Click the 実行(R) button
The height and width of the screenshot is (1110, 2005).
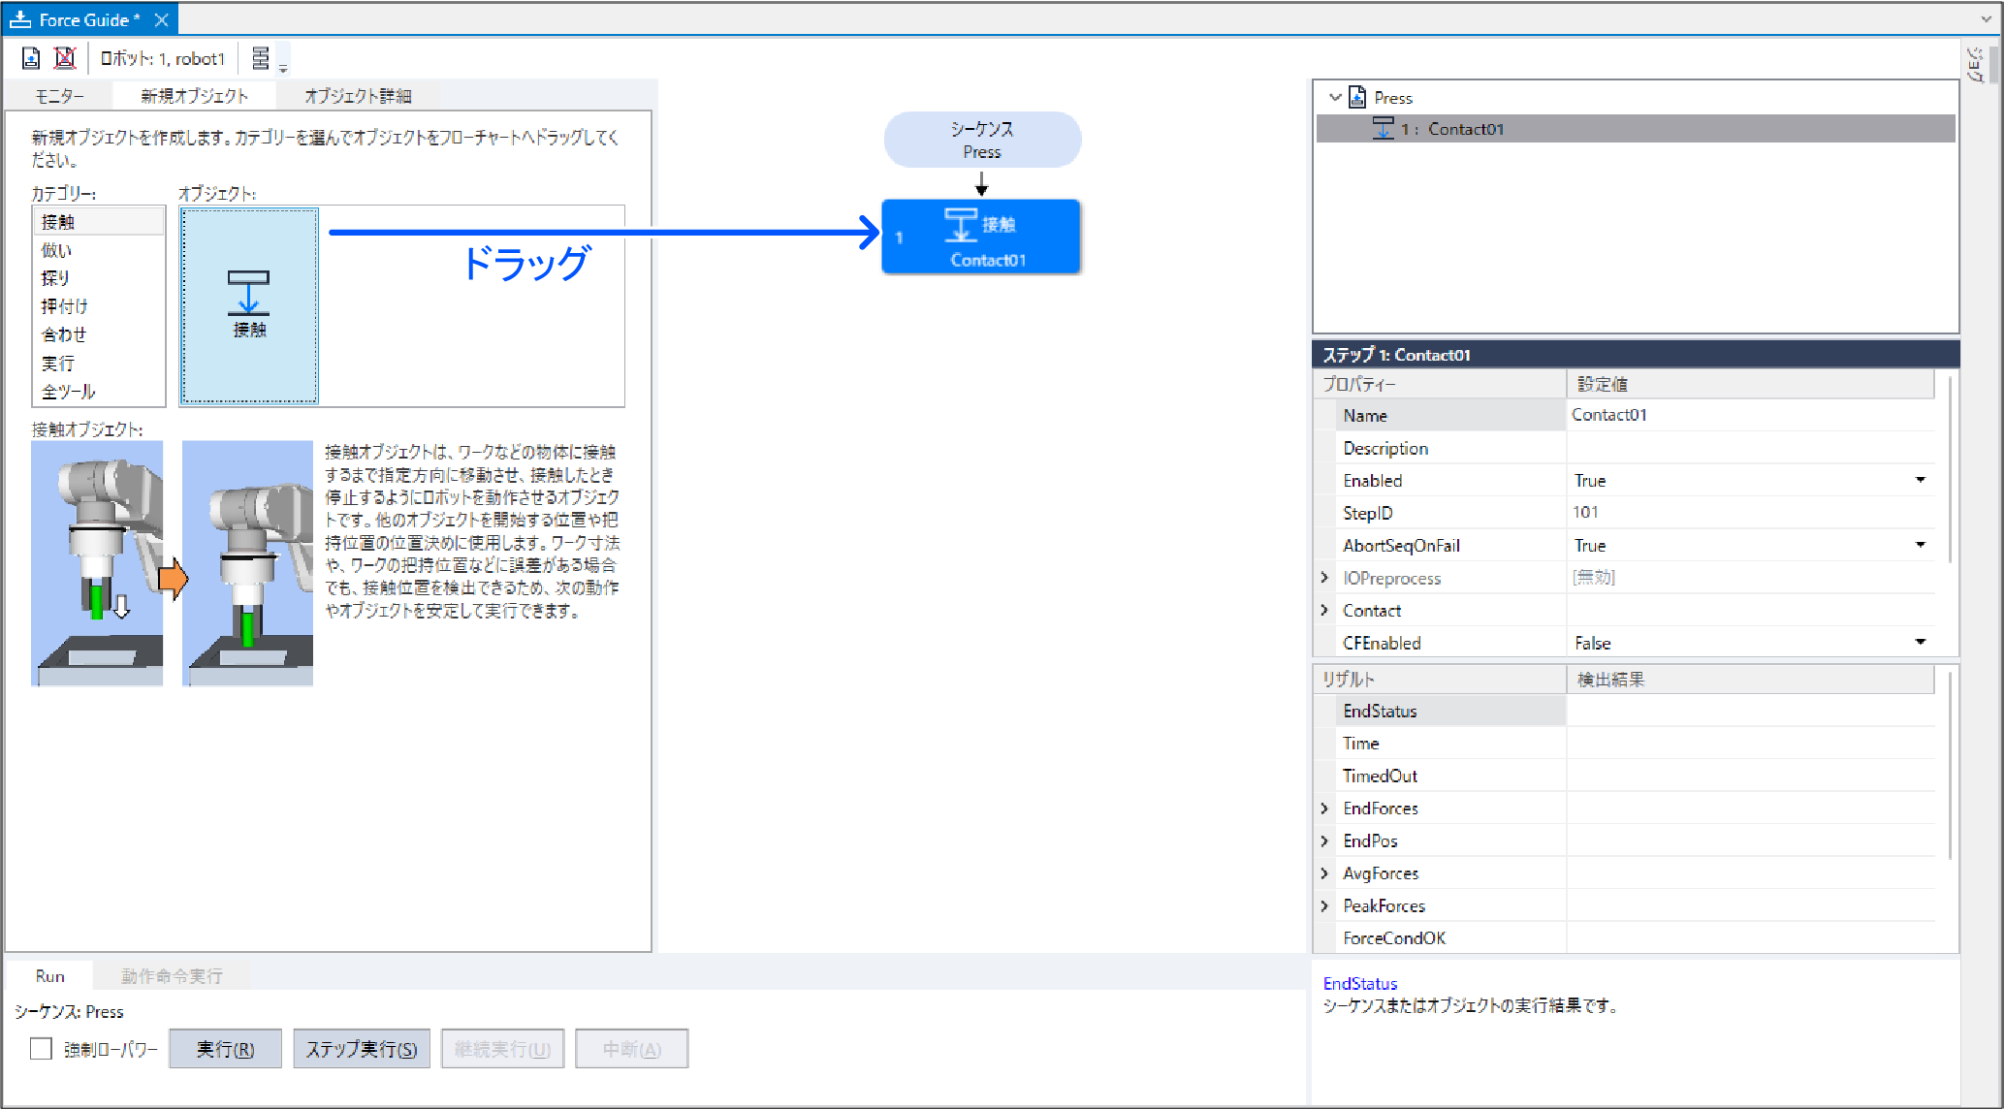click(x=225, y=1049)
